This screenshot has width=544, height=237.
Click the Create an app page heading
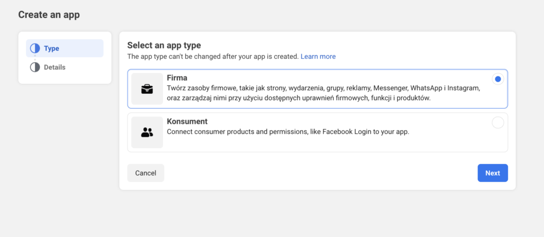(49, 14)
